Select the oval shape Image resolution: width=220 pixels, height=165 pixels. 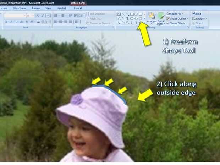136,14
